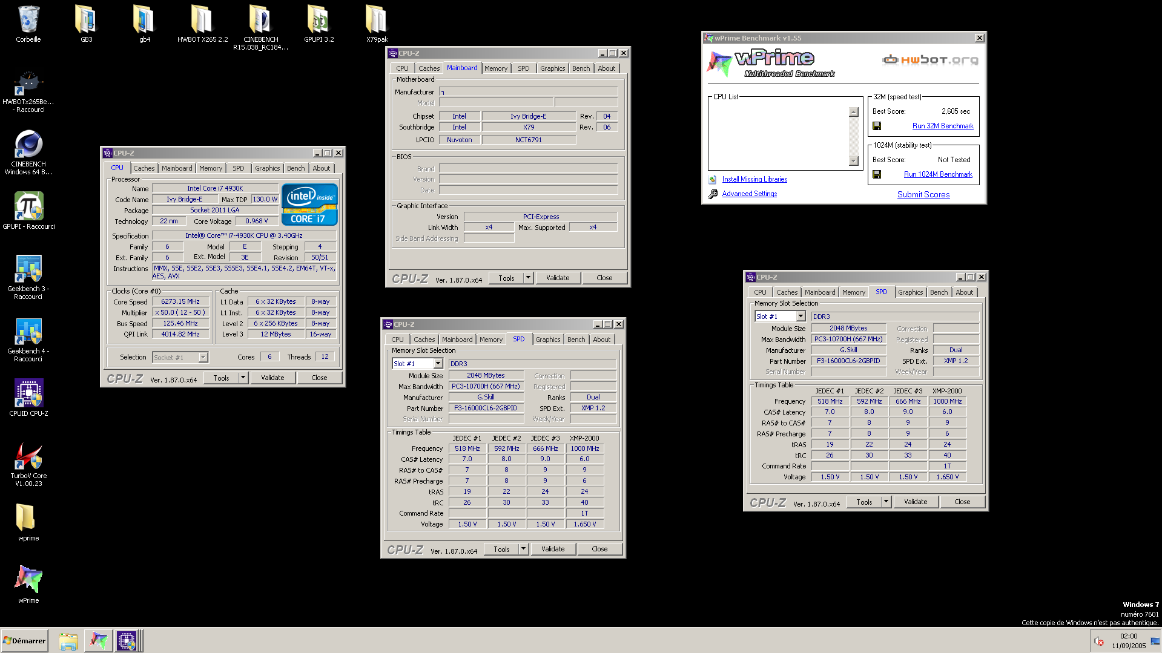Image resolution: width=1162 pixels, height=653 pixels.
Task: Open Tools dropdown arrow in CPU tab window
Action: (x=243, y=378)
